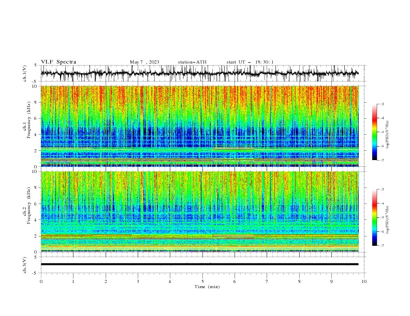
Task: Click the ch.1 spectrogram color scale bar
Action: 374,132
